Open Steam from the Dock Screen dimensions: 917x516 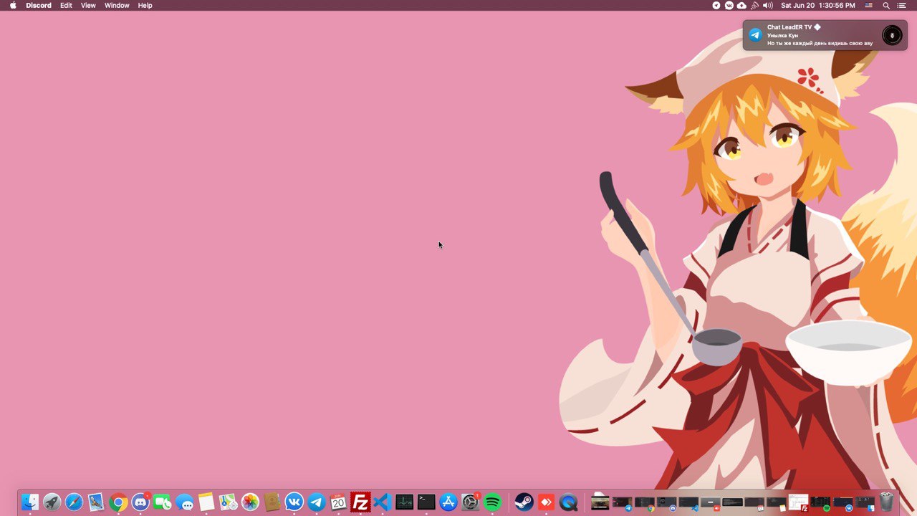click(x=524, y=502)
